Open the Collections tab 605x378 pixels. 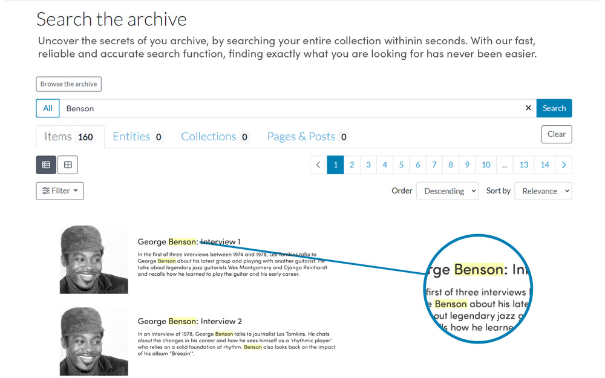tap(215, 137)
